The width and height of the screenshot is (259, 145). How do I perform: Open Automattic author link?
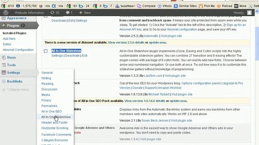click(x=151, y=36)
